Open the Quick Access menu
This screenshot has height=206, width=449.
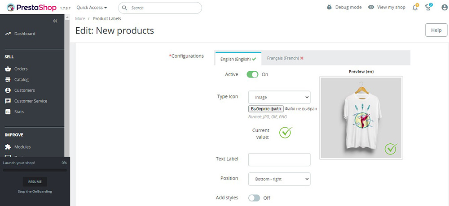pyautogui.click(x=92, y=8)
